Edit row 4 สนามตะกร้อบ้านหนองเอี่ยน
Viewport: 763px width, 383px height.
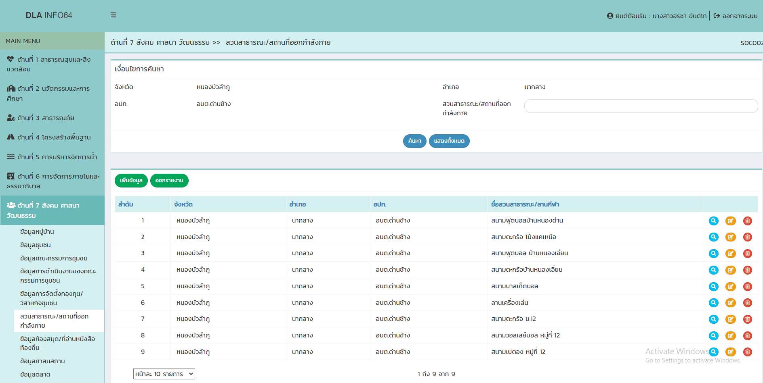(731, 270)
